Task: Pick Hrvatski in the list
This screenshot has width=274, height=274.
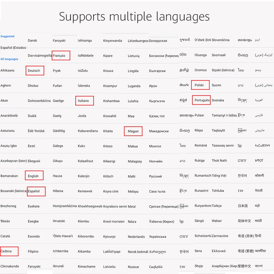Action: pyautogui.click(x=59, y=221)
